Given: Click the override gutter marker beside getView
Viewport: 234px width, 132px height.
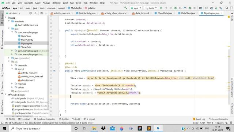Looking at the screenshot, I should [54, 71].
